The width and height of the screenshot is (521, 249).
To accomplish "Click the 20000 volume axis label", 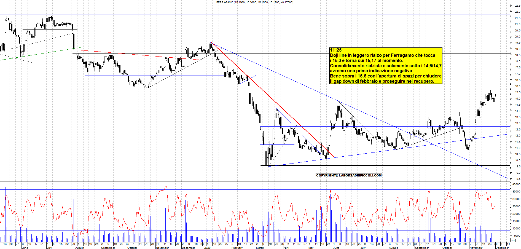I will pyautogui.click(x=517, y=214).
